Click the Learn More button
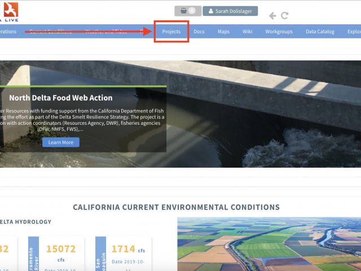 (x=61, y=142)
